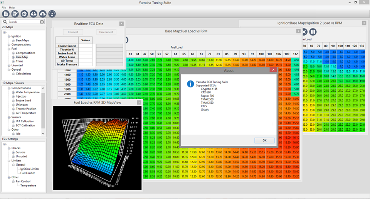Collapse the Limiters node in ECU Settings

9,161
